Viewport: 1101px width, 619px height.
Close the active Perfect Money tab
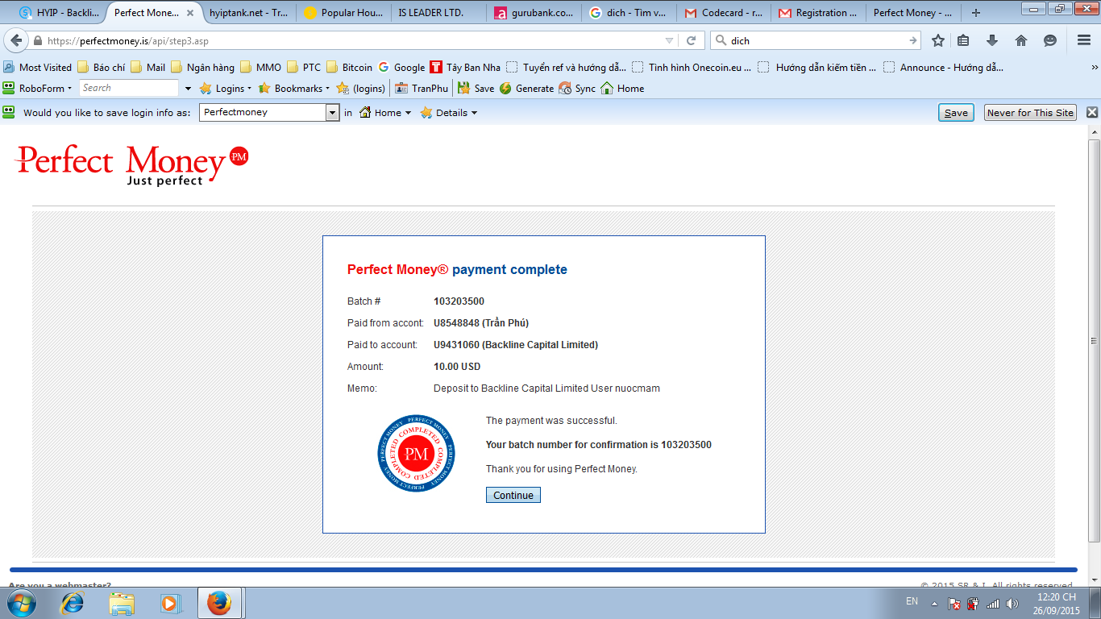click(190, 13)
